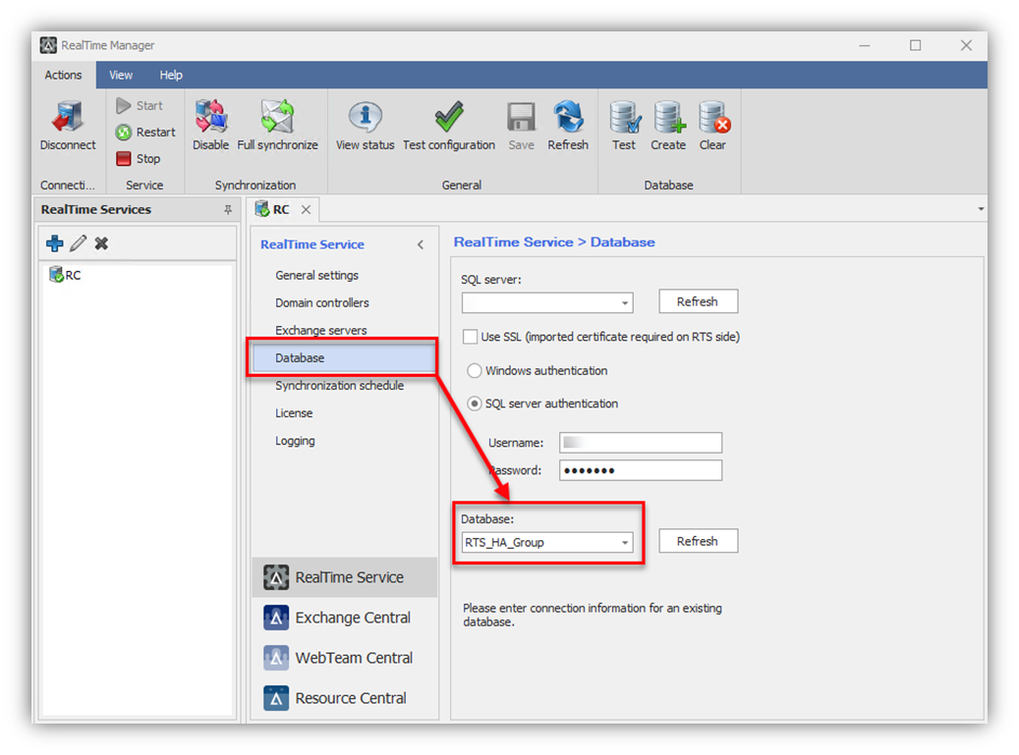Image resolution: width=1019 pixels, height=755 pixels.
Task: Open the SQL server dropdown
Action: click(625, 303)
